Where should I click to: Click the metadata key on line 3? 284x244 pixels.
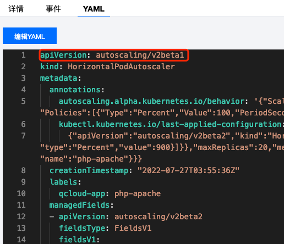(59, 78)
